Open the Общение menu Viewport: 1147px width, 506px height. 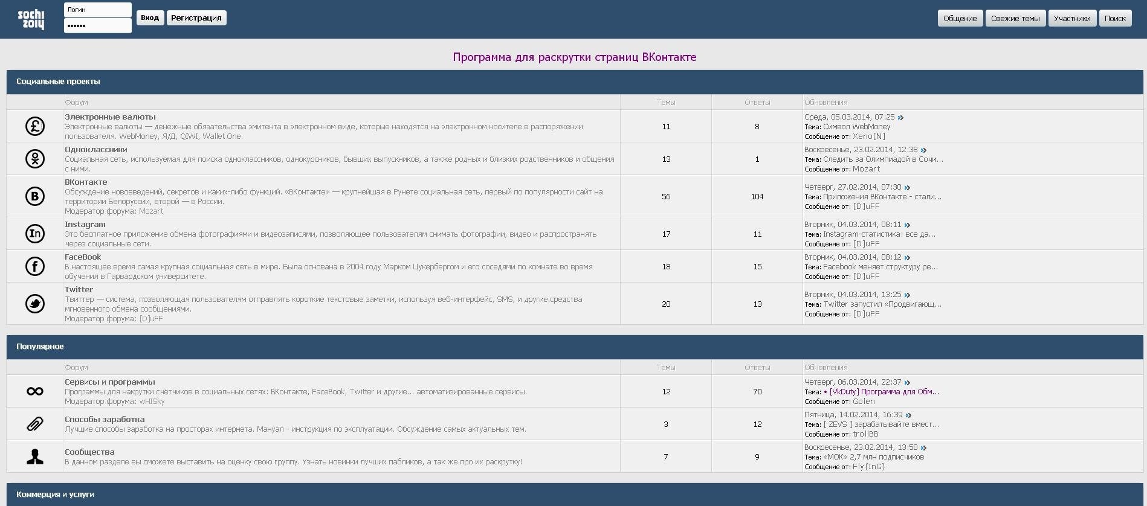tap(960, 18)
